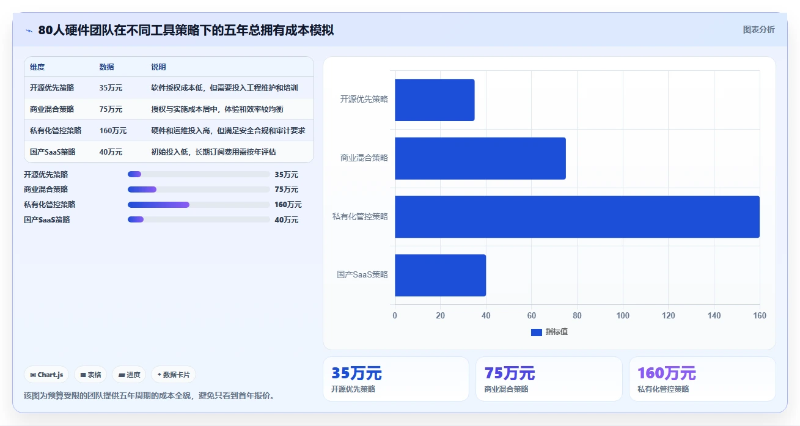800x426 pixels.
Task: Click the 私有化管控策略 progress bar
Action: (199, 205)
